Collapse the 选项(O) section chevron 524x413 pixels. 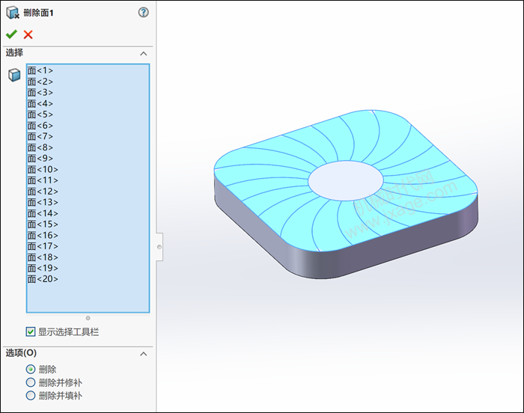coord(144,352)
